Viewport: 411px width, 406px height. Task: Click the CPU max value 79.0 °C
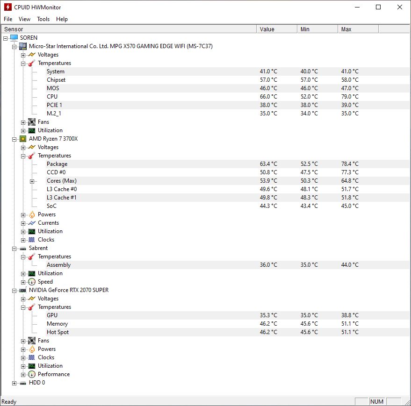350,97
